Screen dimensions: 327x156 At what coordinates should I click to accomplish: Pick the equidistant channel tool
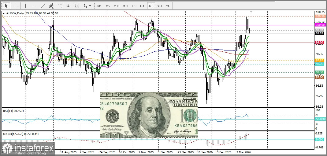click(x=51, y=6)
